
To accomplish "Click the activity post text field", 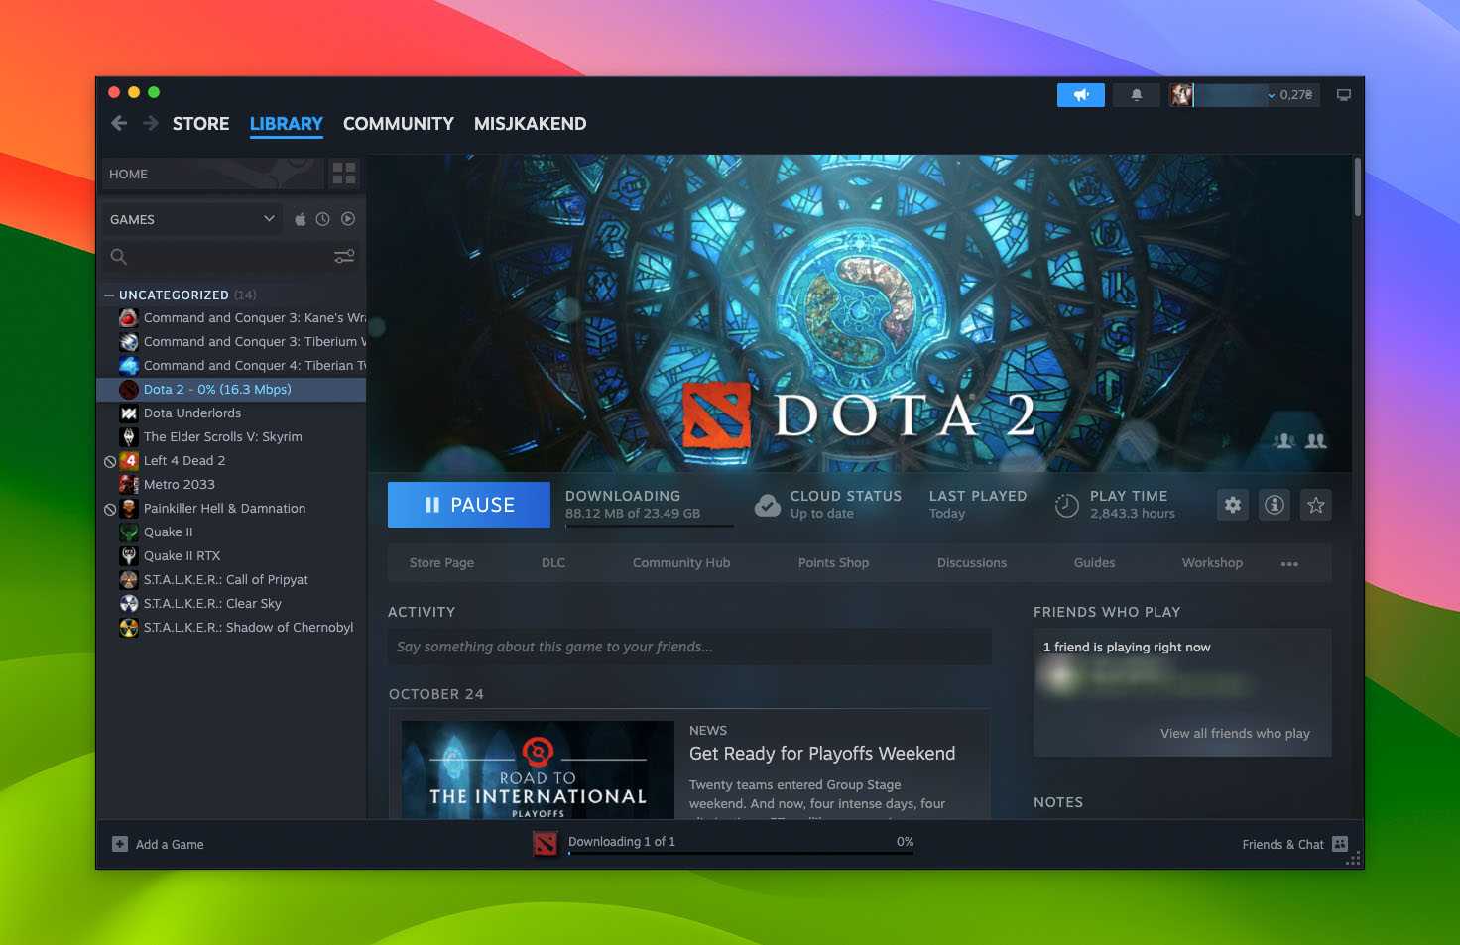I will pyautogui.click(x=689, y=647).
